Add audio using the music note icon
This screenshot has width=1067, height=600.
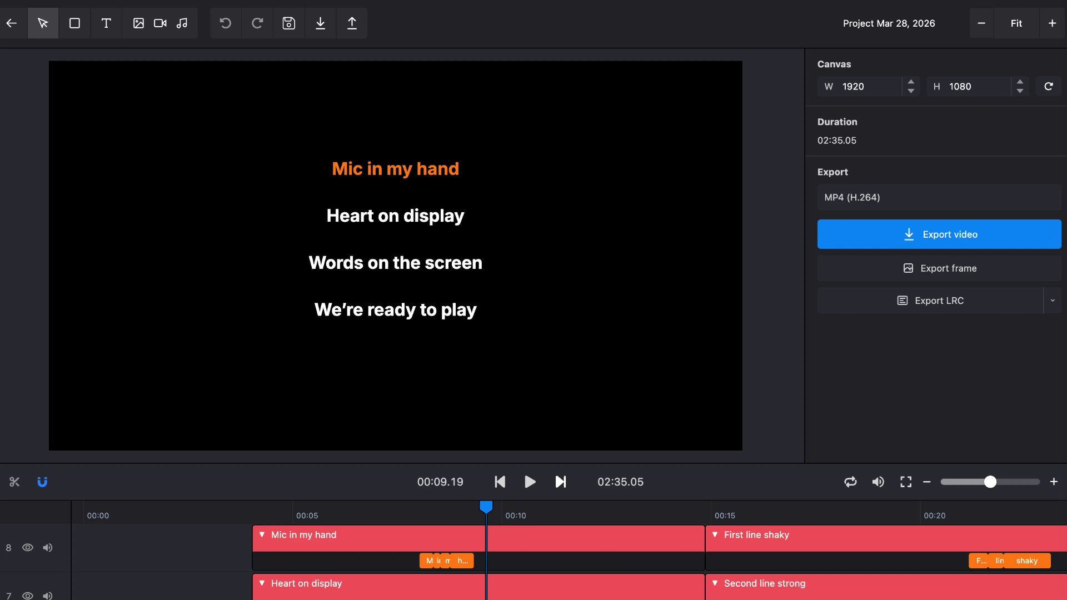pos(182,23)
